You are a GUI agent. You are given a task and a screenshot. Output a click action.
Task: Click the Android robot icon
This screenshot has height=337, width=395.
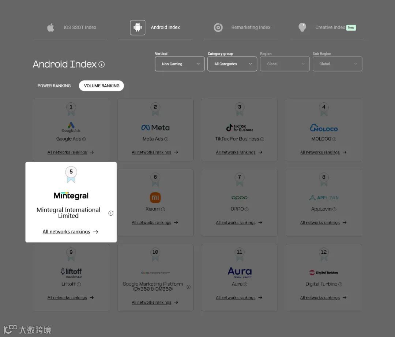coord(138,27)
